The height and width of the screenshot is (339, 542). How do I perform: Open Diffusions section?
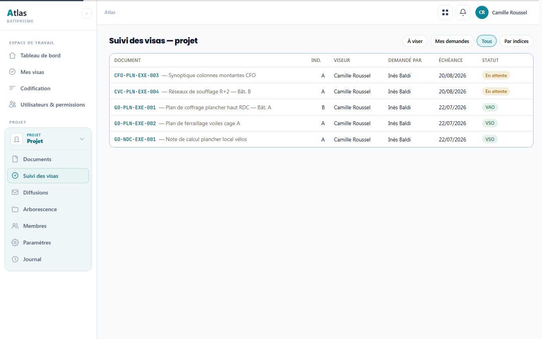[x=48, y=193]
